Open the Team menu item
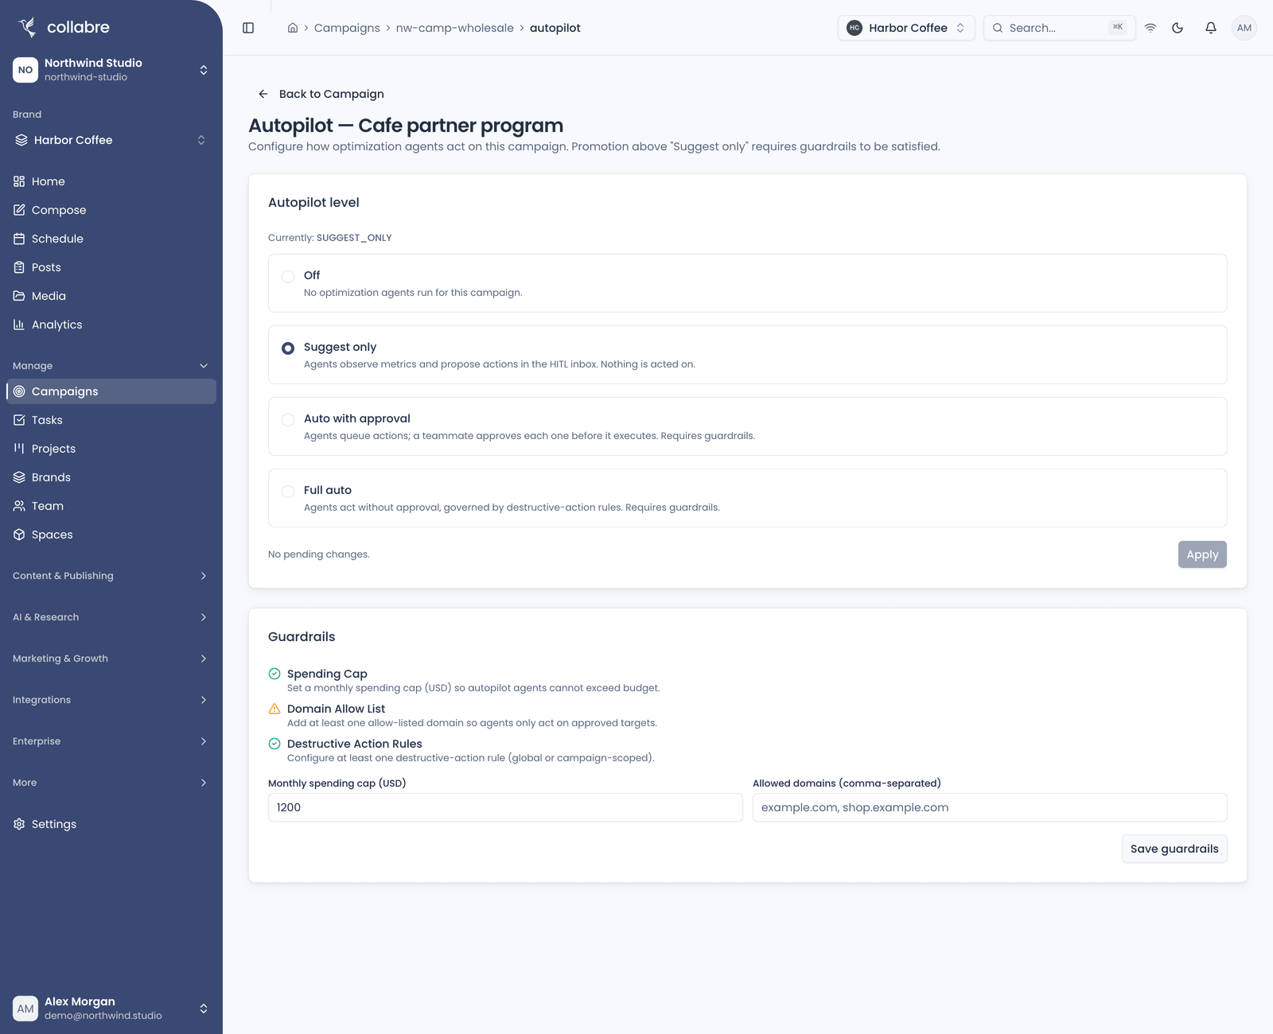The width and height of the screenshot is (1273, 1034). (111, 506)
